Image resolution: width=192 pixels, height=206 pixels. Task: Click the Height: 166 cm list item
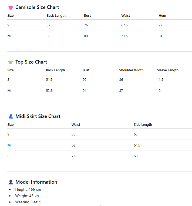coord(28,190)
